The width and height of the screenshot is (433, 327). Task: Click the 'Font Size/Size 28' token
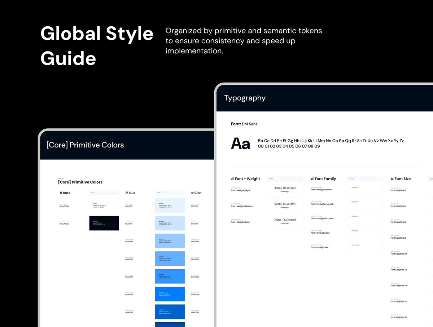pyautogui.click(x=399, y=286)
